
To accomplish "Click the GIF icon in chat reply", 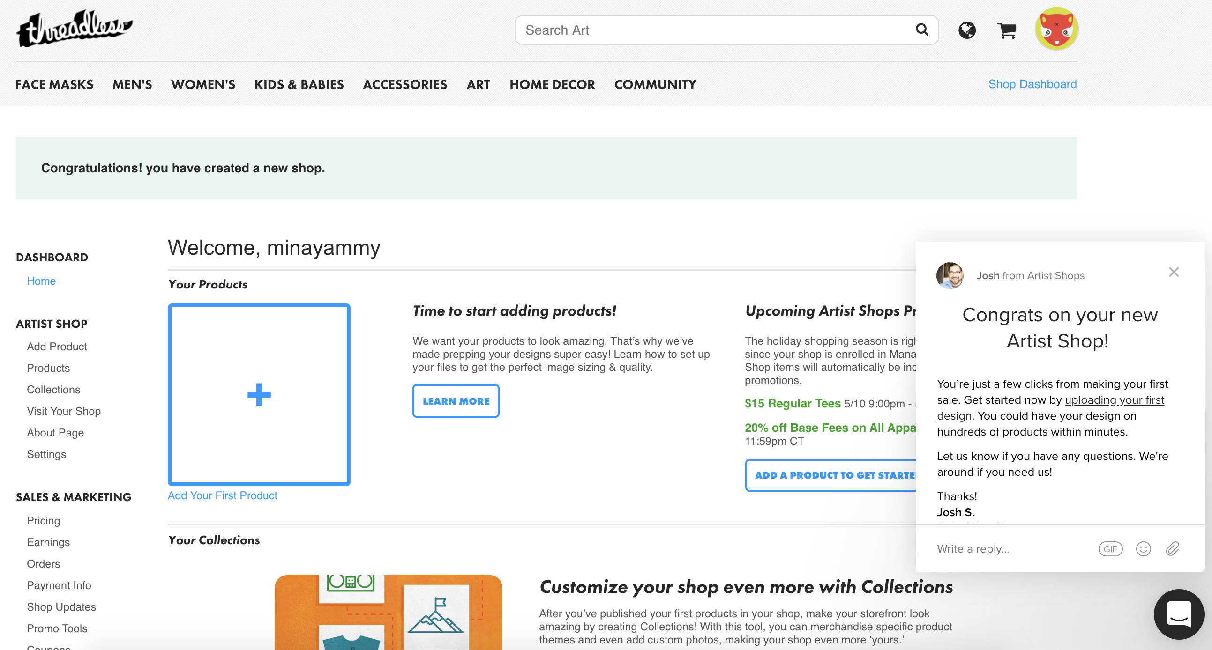I will 1110,548.
